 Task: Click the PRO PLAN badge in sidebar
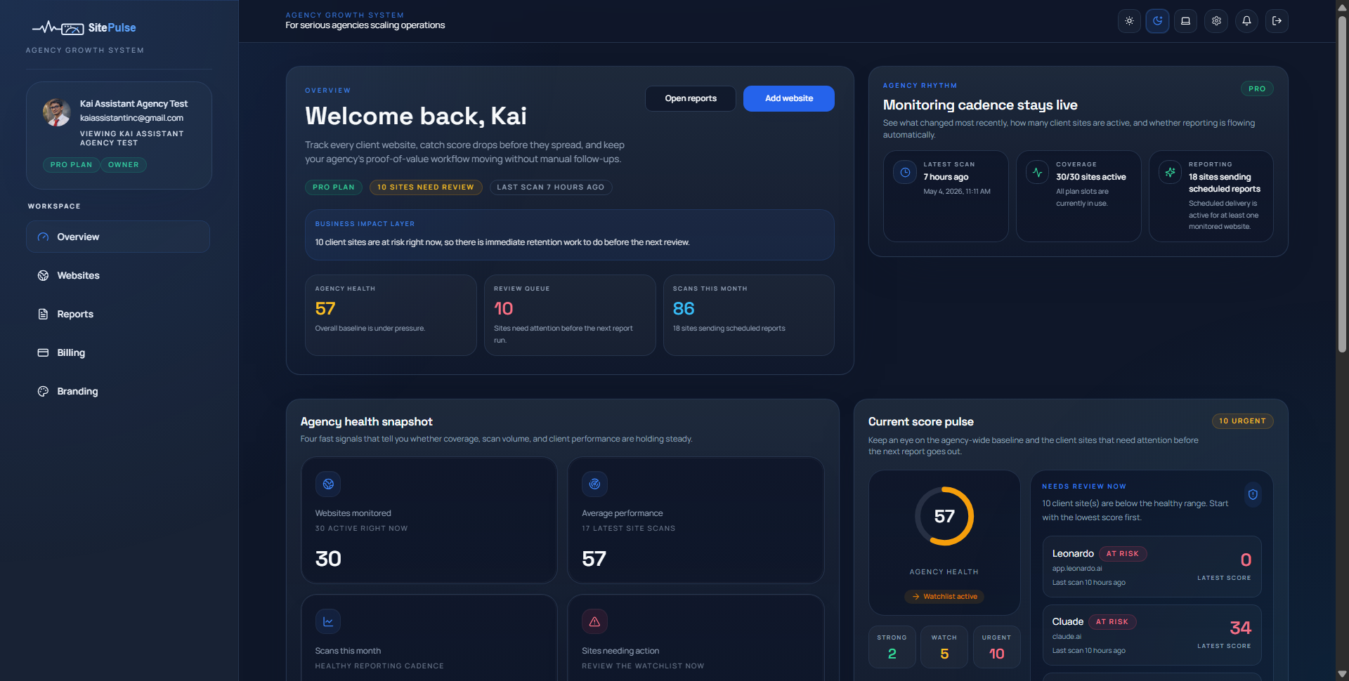click(x=71, y=165)
